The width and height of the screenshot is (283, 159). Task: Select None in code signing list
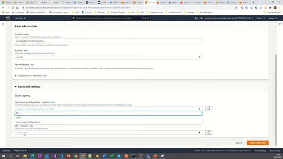click(108, 118)
